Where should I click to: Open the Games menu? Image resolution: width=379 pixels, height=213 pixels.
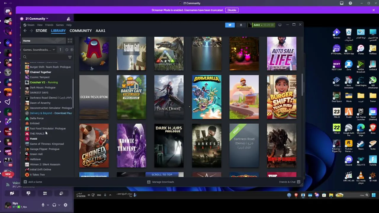click(60, 25)
